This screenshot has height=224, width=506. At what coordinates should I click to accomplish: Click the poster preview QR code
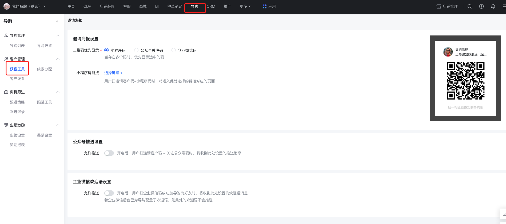coord(465,81)
